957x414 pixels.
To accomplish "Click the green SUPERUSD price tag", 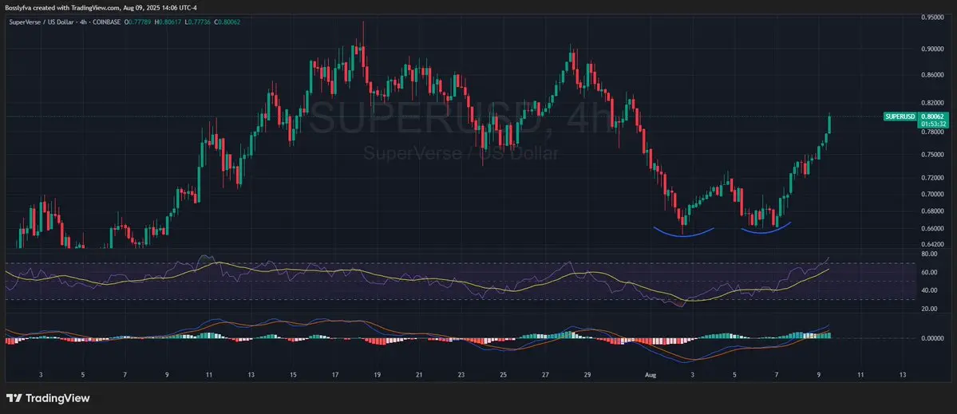I will (900, 116).
